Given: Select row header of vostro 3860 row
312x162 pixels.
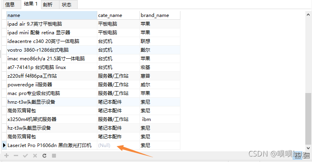Looking at the screenshot, I should click(4, 50).
